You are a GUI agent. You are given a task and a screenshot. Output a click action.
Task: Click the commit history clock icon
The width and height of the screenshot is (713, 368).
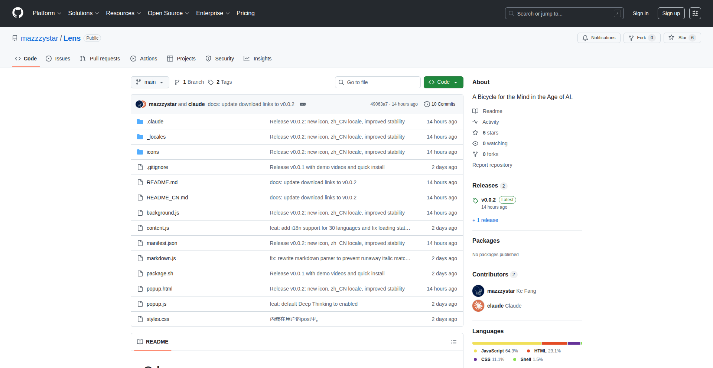pyautogui.click(x=427, y=104)
